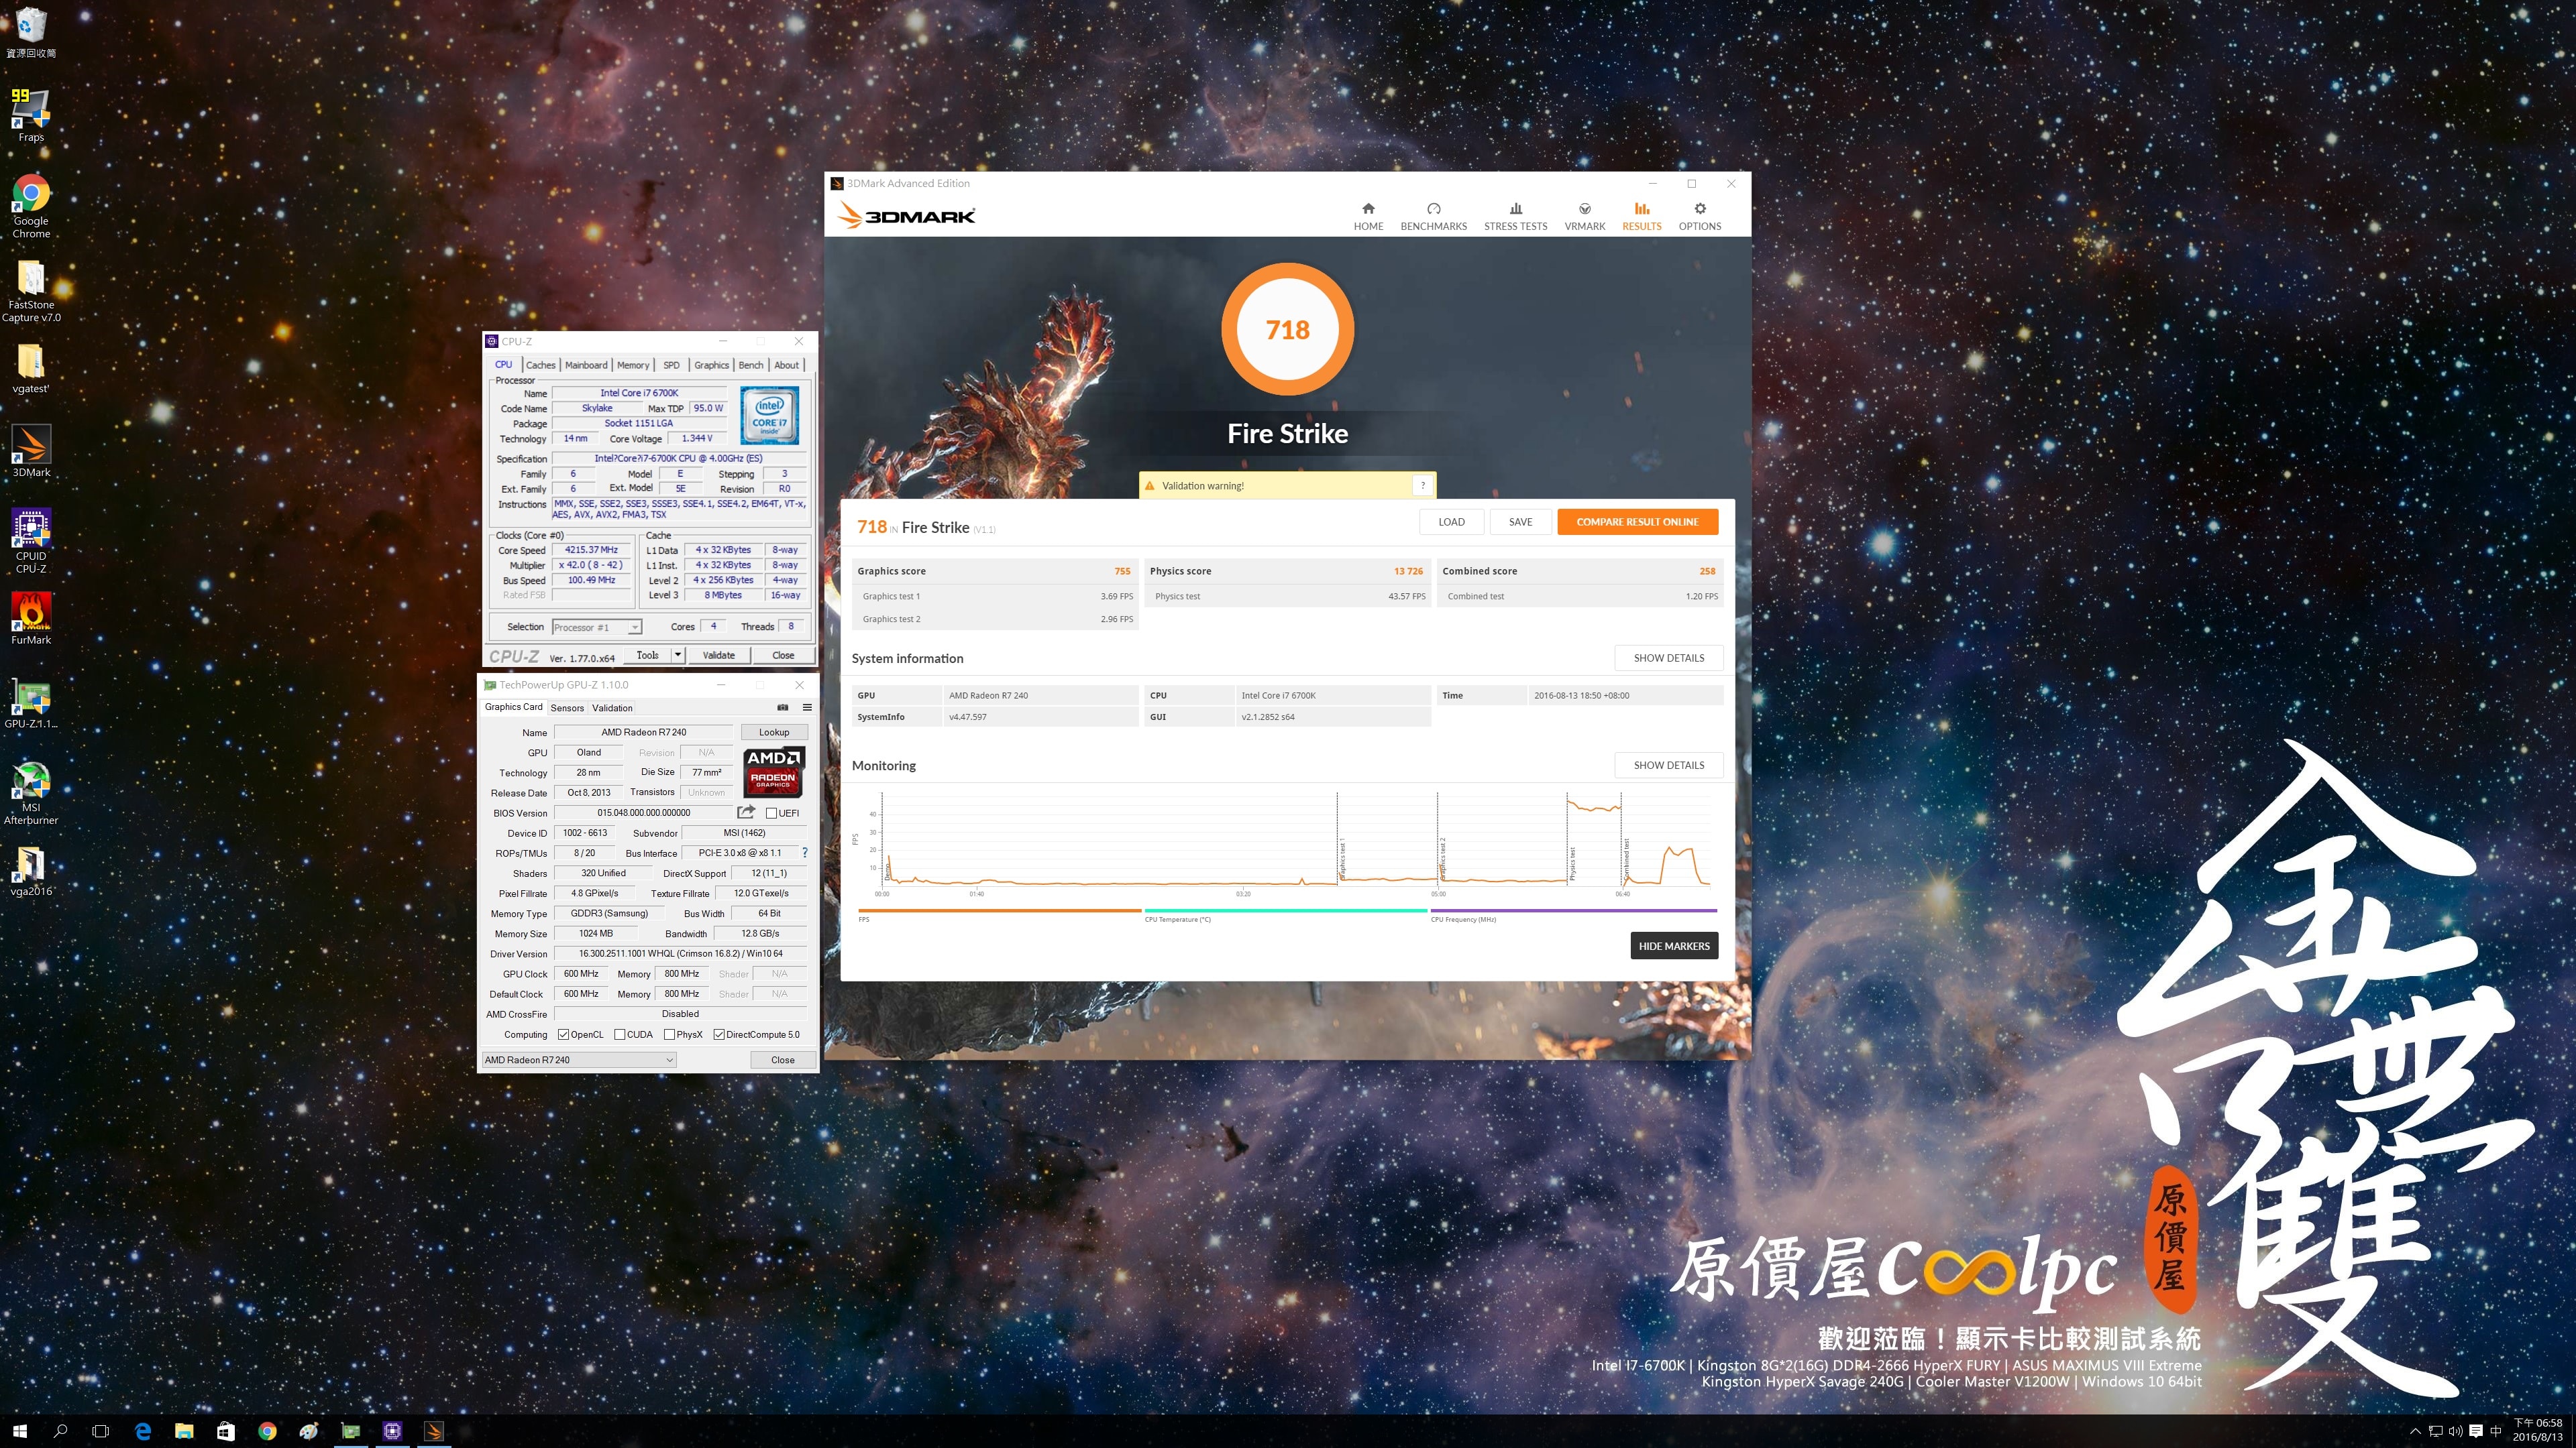This screenshot has height=1448, width=2576.
Task: Open Task View on taskbar
Action: (100, 1431)
